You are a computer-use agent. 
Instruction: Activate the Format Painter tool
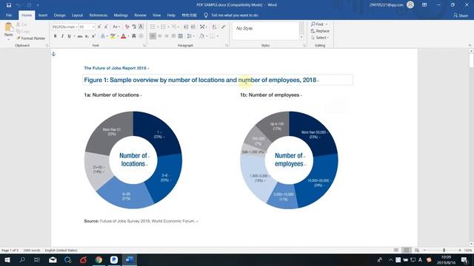[31, 38]
